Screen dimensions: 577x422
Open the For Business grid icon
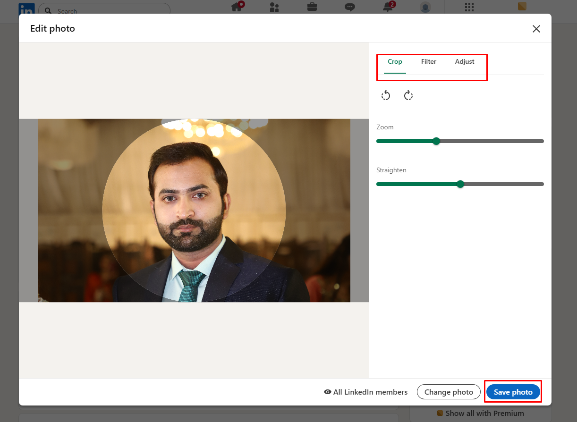469,7
